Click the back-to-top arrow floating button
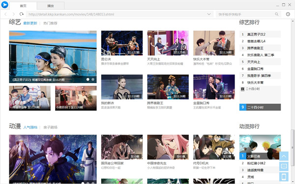Viewport: 295px width, 184px height. (x=284, y=156)
